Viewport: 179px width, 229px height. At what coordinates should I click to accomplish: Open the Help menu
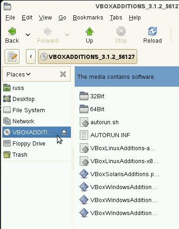pyautogui.click(x=135, y=18)
